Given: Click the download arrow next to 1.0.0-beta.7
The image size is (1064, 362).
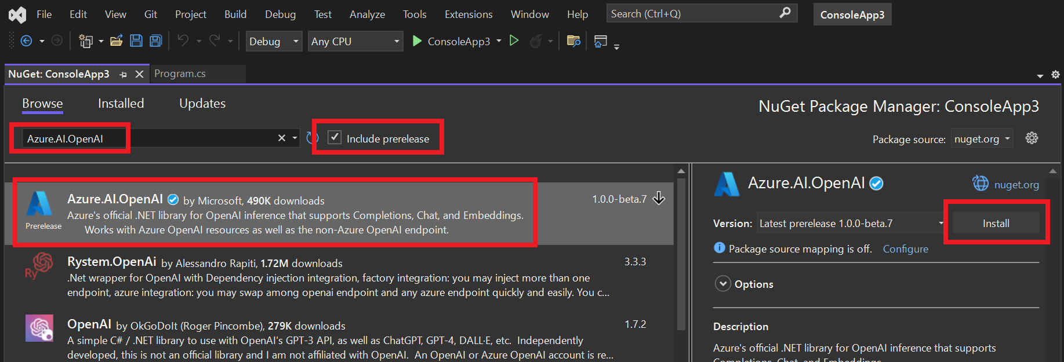Looking at the screenshot, I should pyautogui.click(x=659, y=198).
